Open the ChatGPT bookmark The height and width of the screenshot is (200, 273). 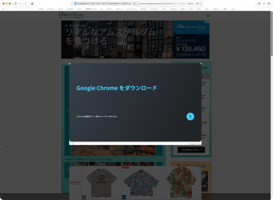(x=70, y=9)
